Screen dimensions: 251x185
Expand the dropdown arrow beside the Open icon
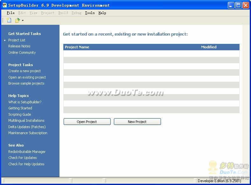coord(23,21)
